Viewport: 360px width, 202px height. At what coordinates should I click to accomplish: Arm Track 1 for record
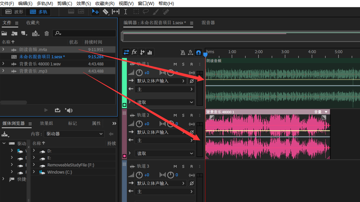pyautogui.click(x=191, y=64)
